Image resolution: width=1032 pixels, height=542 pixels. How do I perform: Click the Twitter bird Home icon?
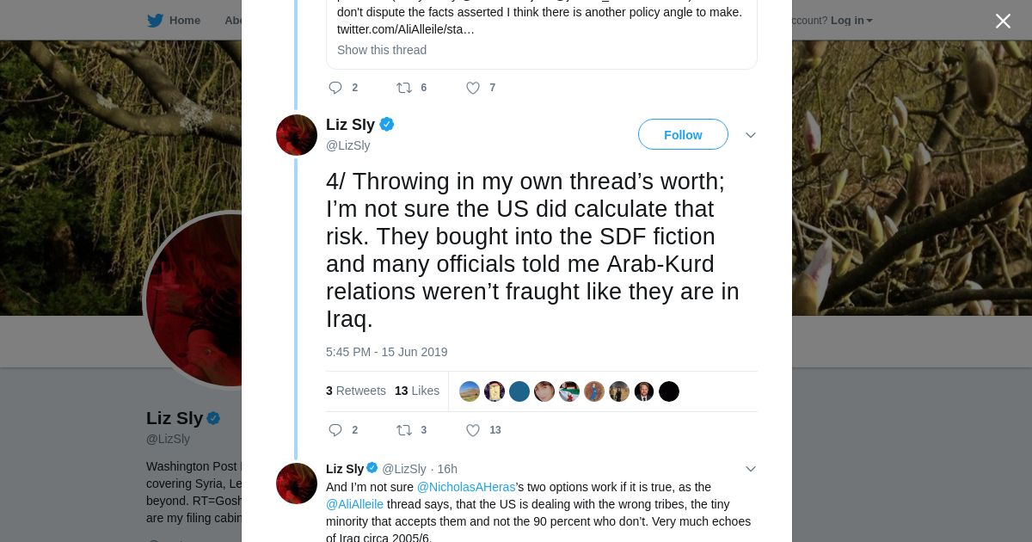[156, 21]
